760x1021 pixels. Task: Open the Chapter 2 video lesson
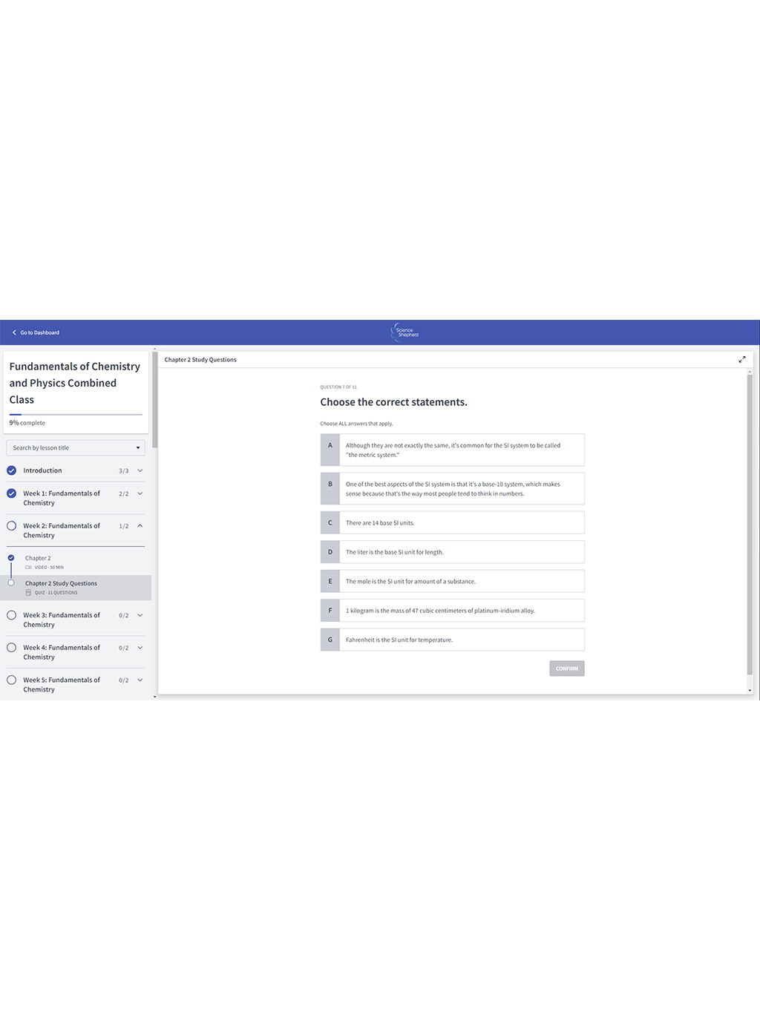(38, 559)
